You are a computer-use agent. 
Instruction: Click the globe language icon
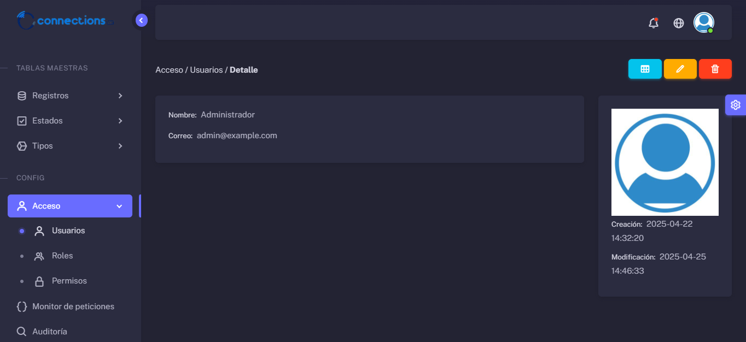pyautogui.click(x=679, y=23)
